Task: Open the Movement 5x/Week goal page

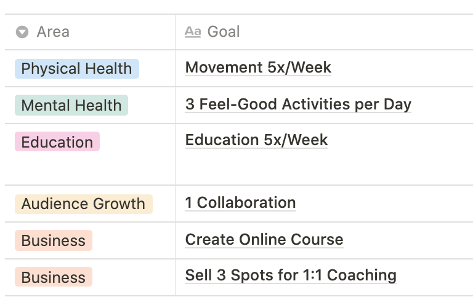Action: (258, 68)
